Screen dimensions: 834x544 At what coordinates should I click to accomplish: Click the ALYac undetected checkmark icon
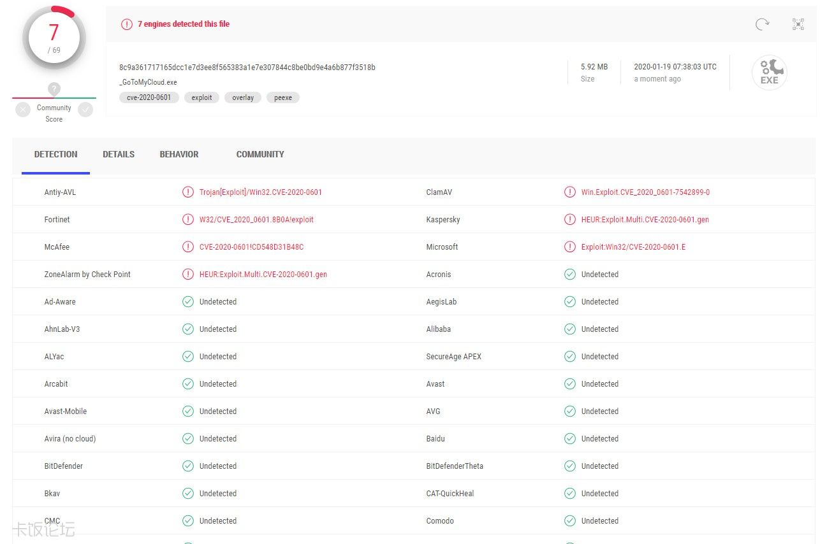click(x=187, y=356)
